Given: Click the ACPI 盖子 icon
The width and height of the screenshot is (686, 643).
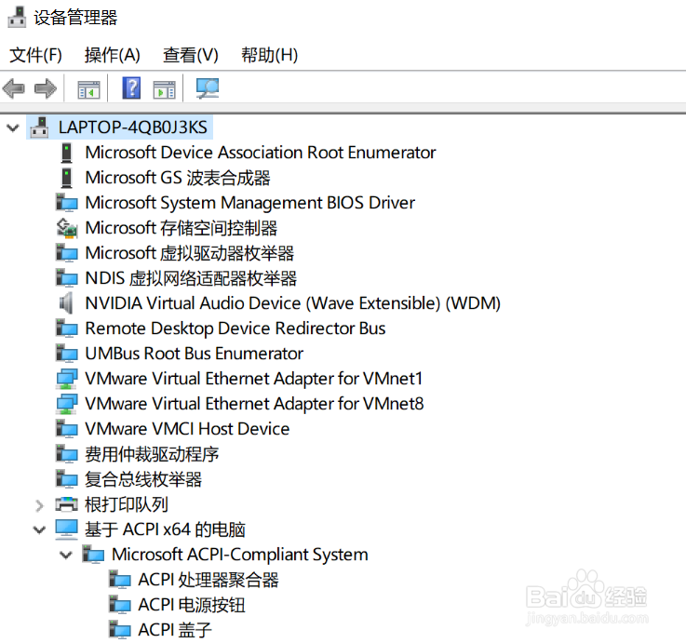Looking at the screenshot, I should point(120,630).
